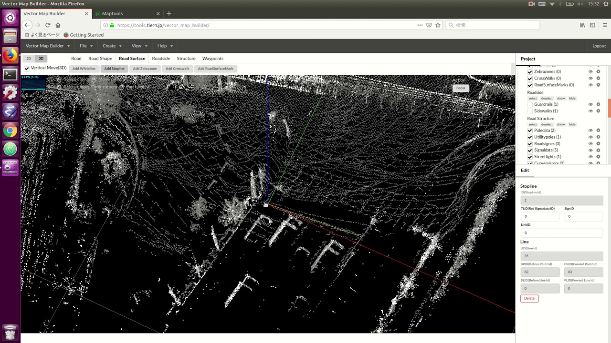Open the View dropdown menu

139,46
